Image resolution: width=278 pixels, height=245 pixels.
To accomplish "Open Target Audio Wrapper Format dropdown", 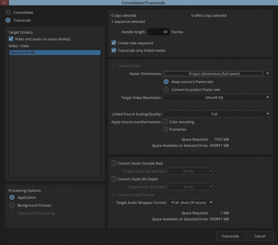I will click(x=190, y=203).
